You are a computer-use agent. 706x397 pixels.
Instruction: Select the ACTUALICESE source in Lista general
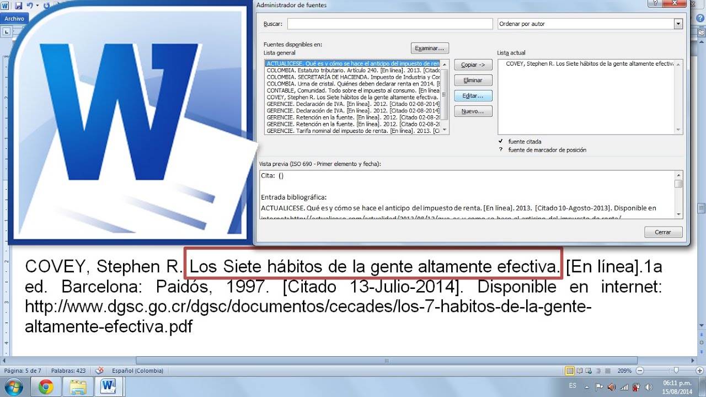(x=352, y=64)
